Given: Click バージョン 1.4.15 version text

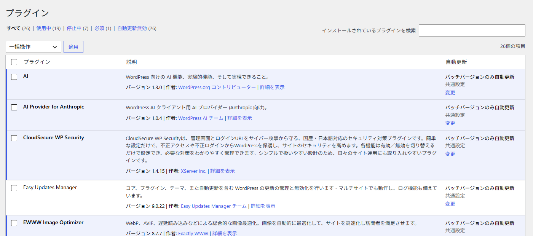Looking at the screenshot, I should [x=145, y=171].
